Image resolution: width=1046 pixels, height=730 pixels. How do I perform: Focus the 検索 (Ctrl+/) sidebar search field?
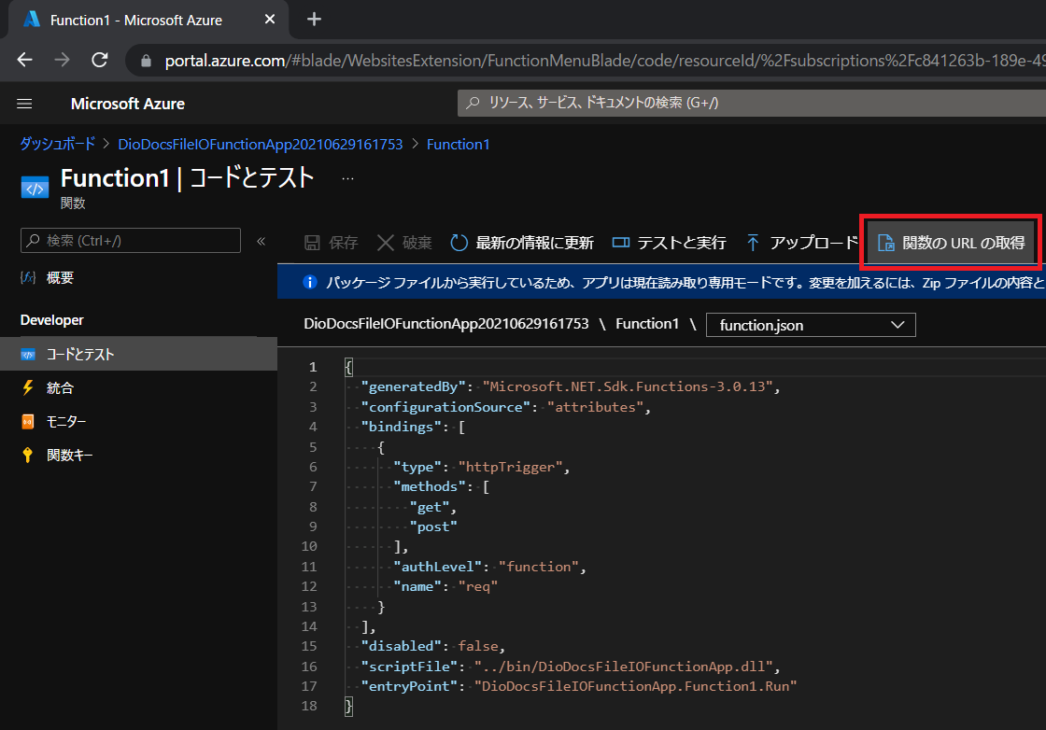pos(131,241)
